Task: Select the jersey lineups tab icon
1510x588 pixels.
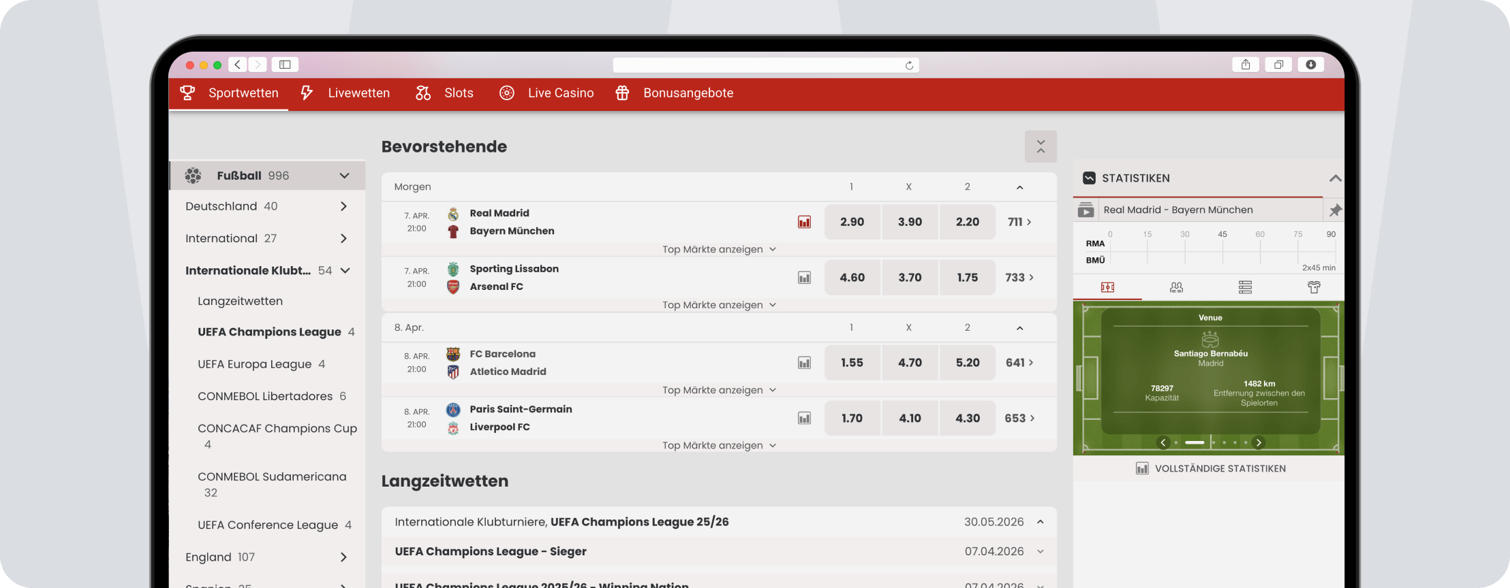Action: coord(1314,287)
